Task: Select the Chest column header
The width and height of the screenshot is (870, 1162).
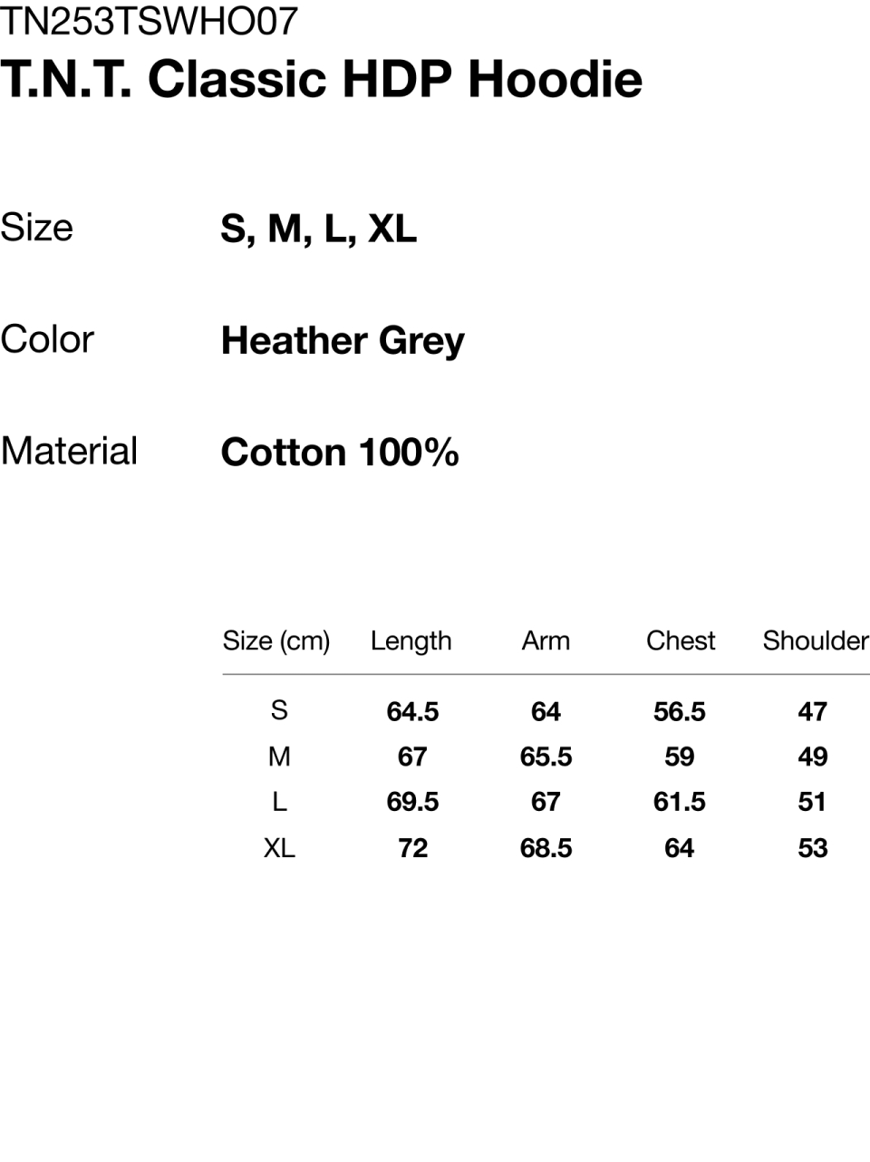Action: point(681,640)
